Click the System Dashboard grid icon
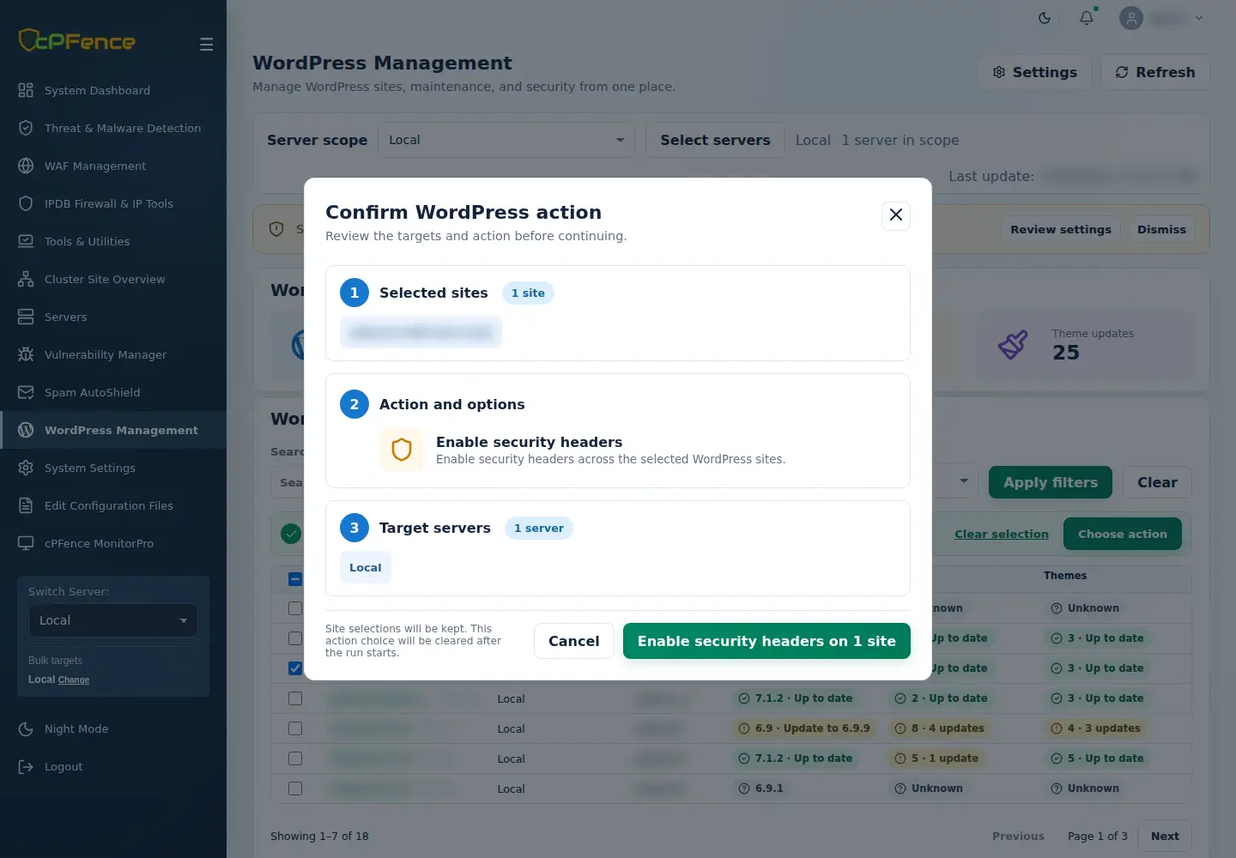 (x=26, y=90)
